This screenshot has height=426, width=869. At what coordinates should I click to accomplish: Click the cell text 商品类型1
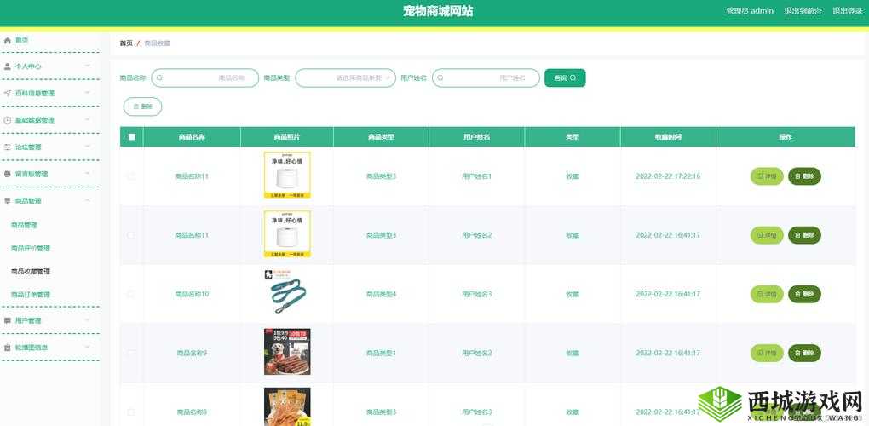tap(382, 353)
